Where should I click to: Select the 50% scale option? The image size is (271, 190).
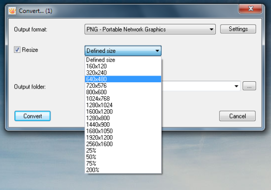click(123, 157)
